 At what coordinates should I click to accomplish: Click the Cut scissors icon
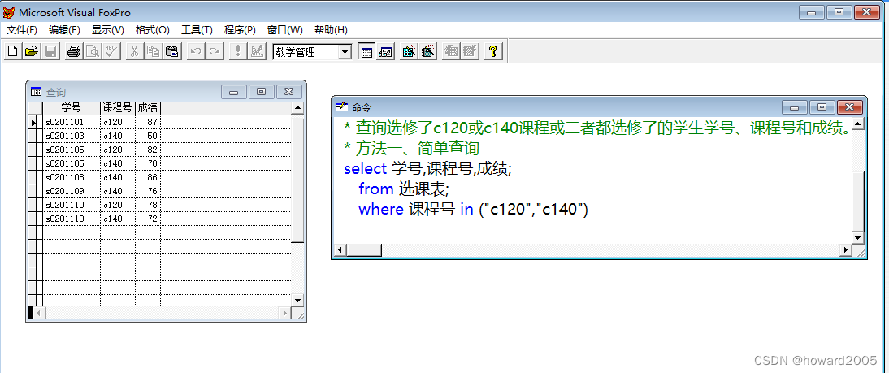tap(134, 51)
